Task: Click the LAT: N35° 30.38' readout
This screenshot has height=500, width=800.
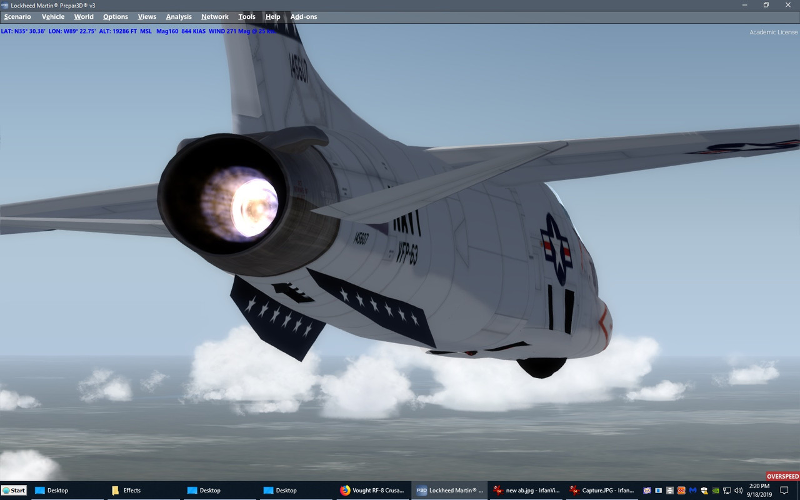Action: coord(23,31)
